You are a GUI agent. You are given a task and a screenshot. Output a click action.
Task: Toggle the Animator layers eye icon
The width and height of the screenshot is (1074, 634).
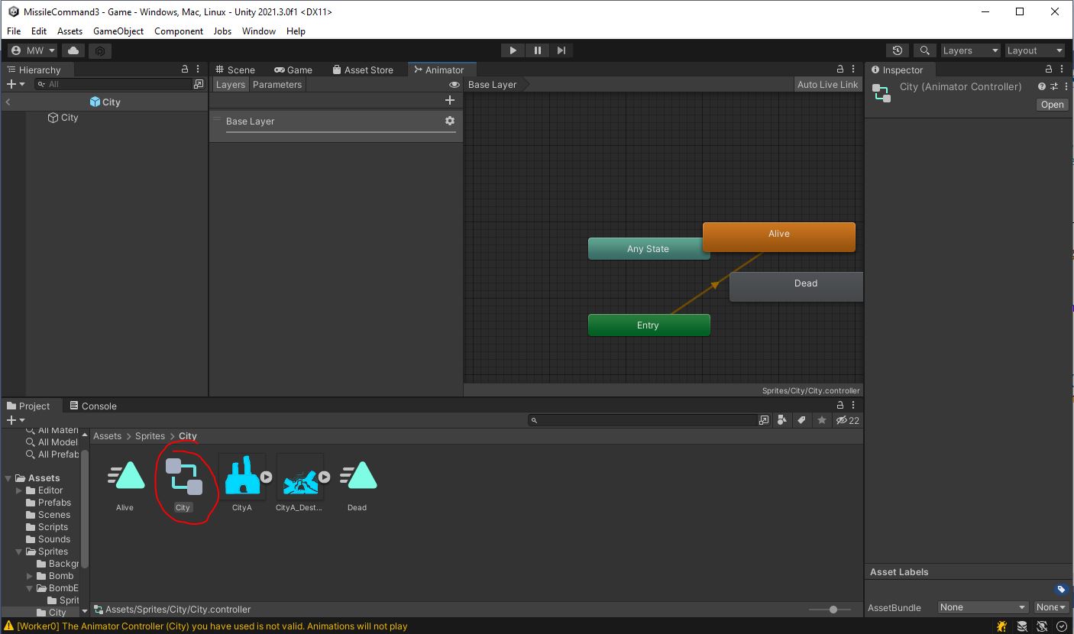tap(455, 85)
